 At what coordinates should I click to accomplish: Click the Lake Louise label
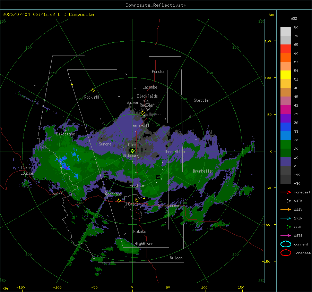click(x=27, y=170)
